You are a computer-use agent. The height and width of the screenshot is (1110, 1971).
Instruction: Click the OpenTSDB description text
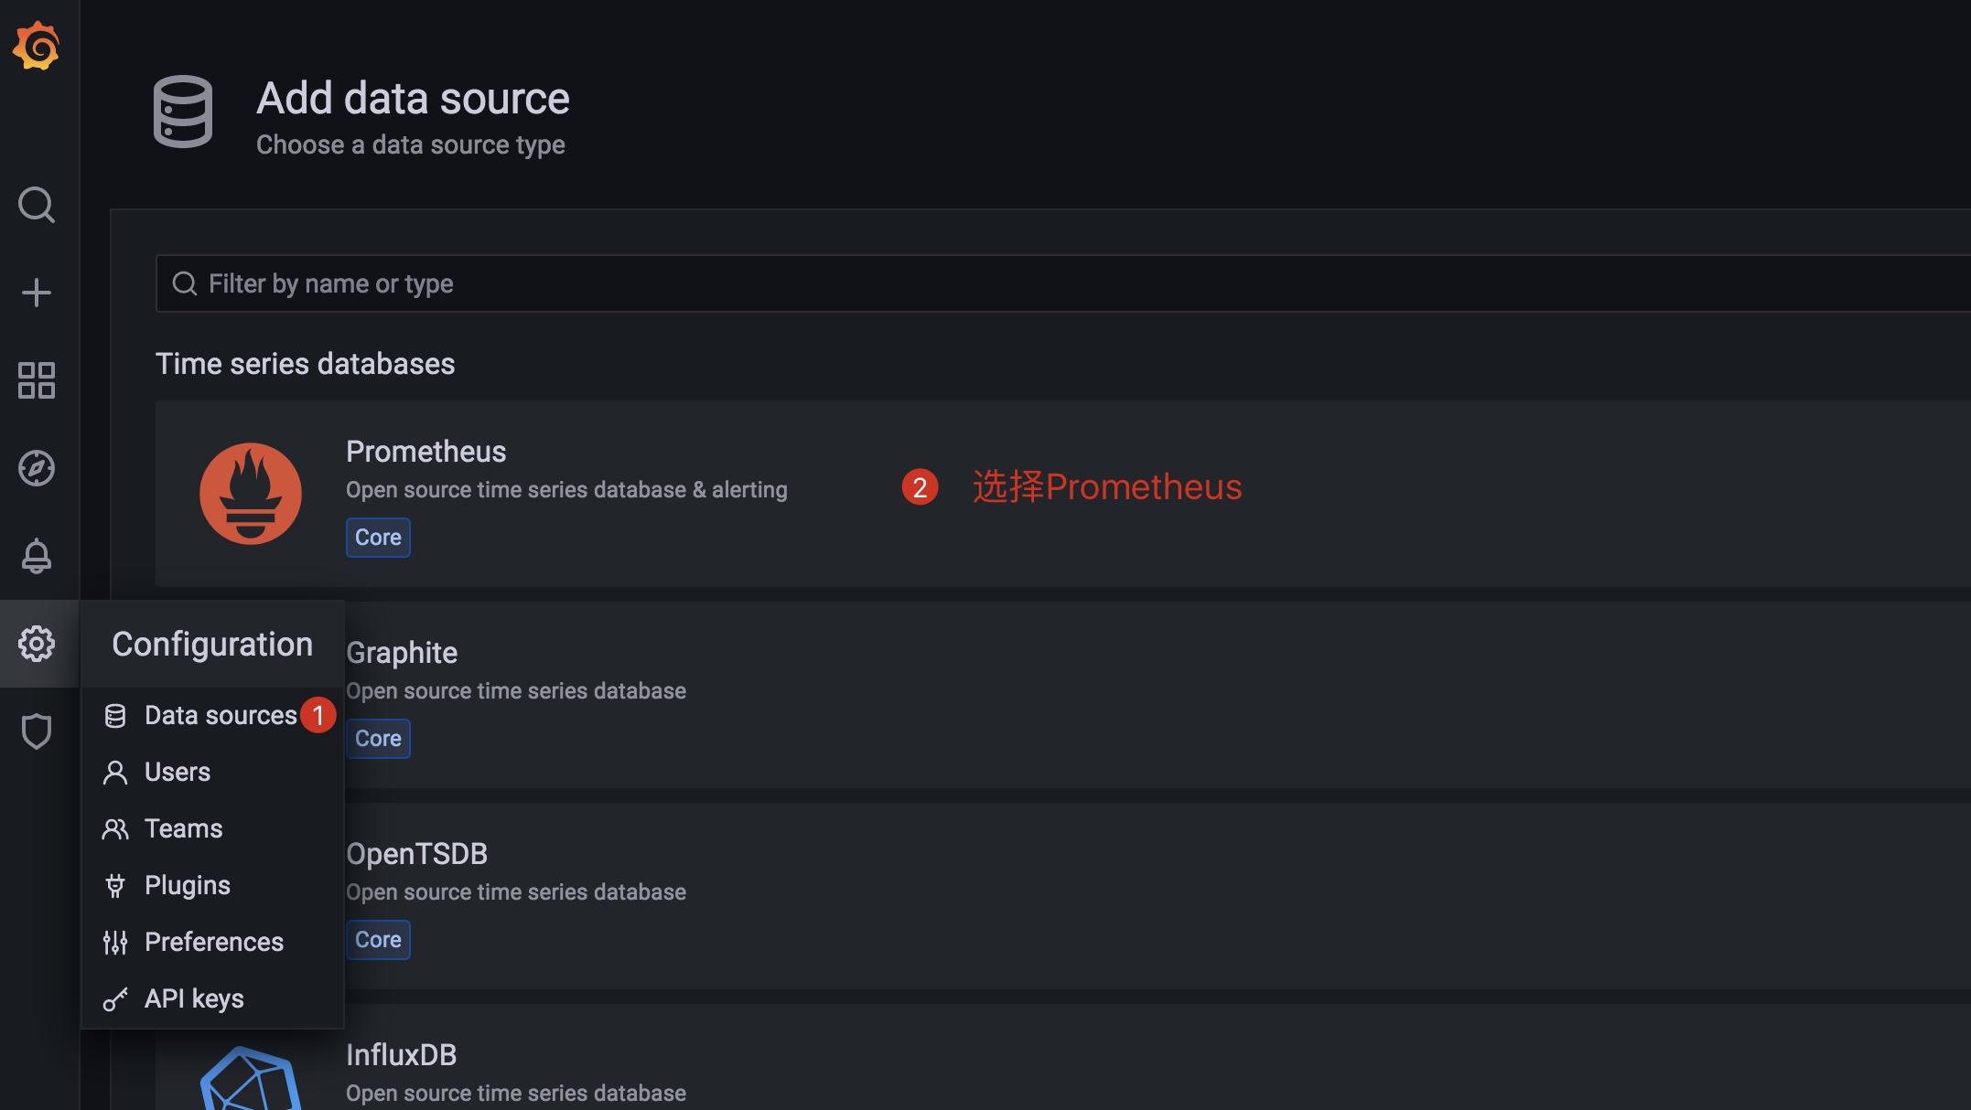click(x=516, y=892)
